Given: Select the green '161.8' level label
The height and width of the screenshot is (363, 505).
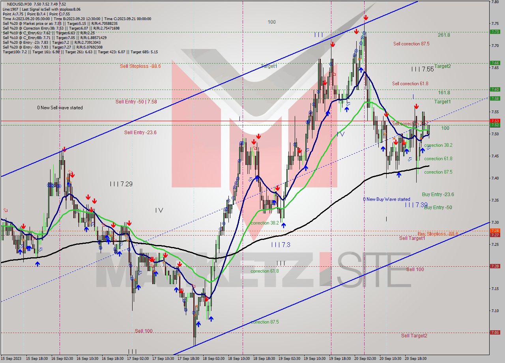Looking at the screenshot, I should [444, 93].
